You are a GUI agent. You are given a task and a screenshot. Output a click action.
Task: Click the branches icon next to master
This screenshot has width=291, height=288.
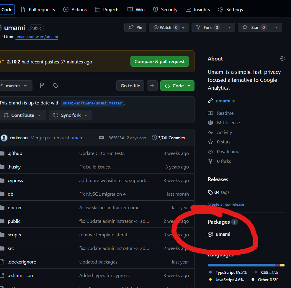[x=42, y=86]
